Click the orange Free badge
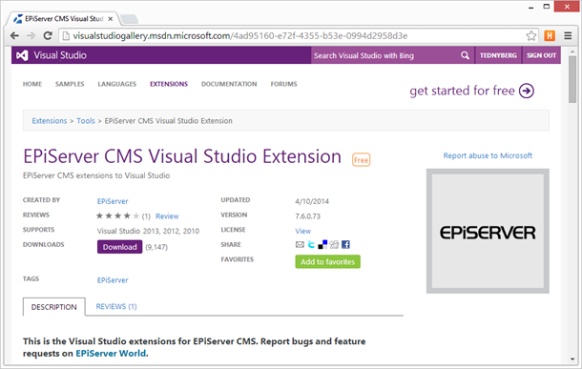The height and width of the screenshot is (369, 582). [361, 160]
